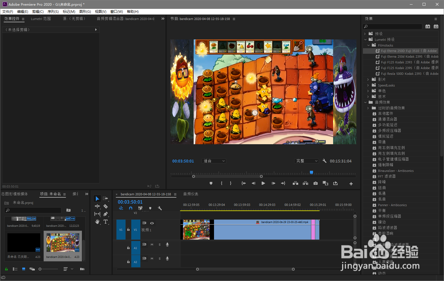Select the Slip tool

pos(97,214)
